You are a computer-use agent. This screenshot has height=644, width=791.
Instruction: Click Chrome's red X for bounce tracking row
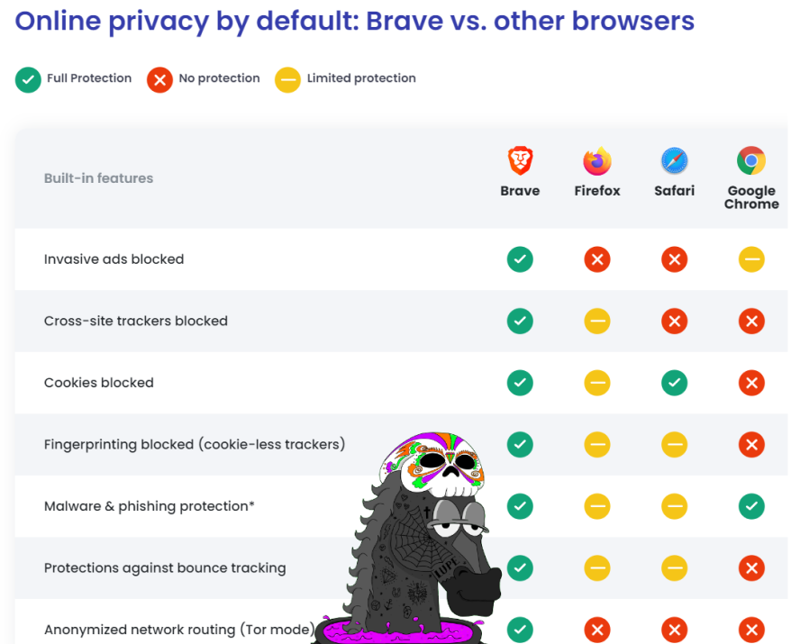[x=751, y=567]
